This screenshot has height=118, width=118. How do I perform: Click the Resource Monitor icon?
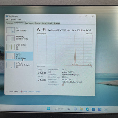pyautogui.click(x=22, y=91)
